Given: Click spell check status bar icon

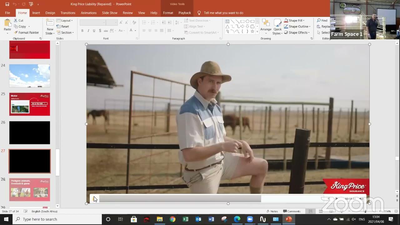Looking at the screenshot, I should 26,211.
